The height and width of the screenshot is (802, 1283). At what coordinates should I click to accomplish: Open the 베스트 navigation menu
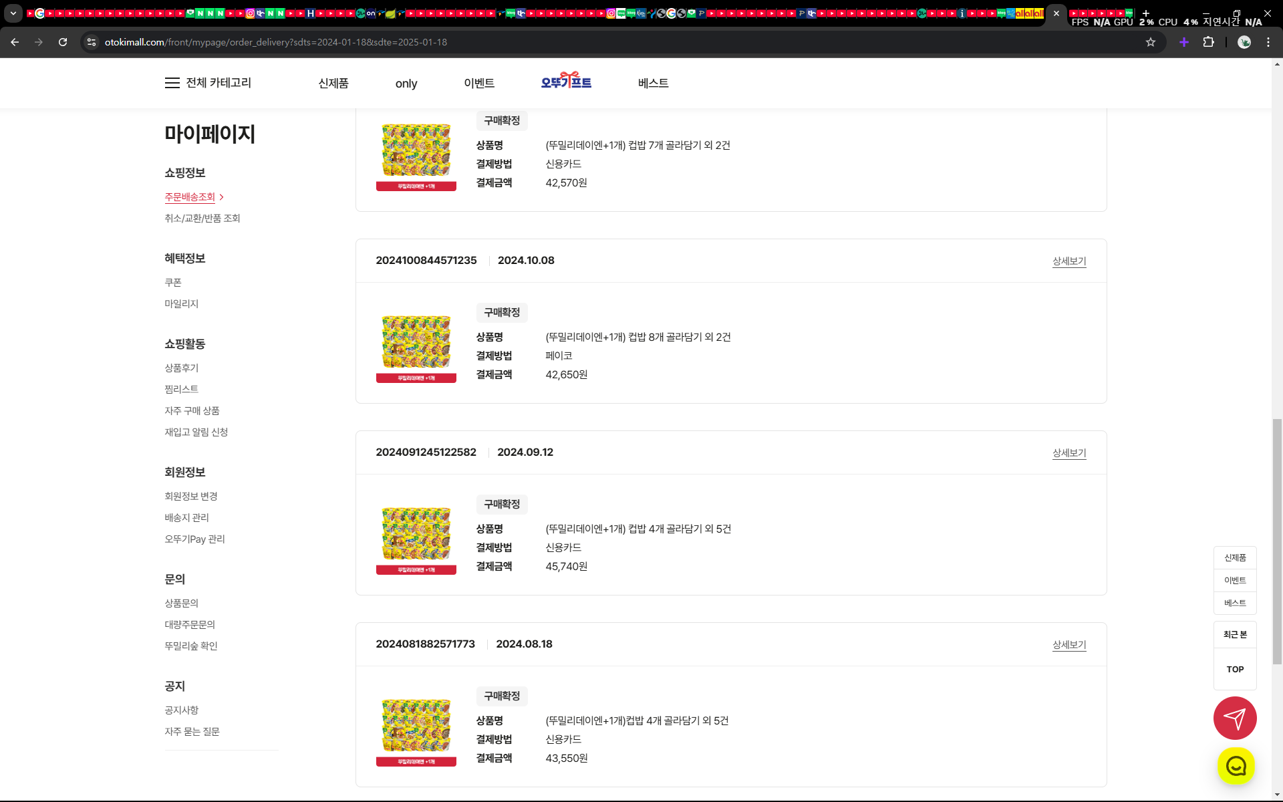(x=653, y=83)
